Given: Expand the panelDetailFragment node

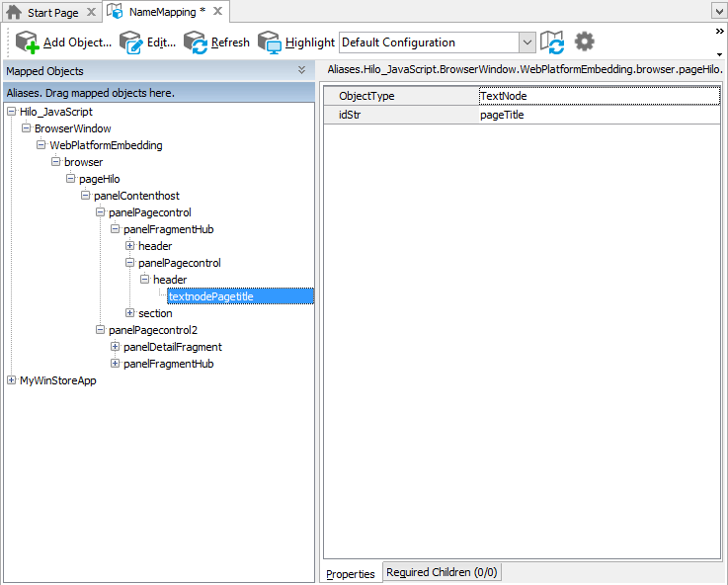Looking at the screenshot, I should click(x=116, y=347).
